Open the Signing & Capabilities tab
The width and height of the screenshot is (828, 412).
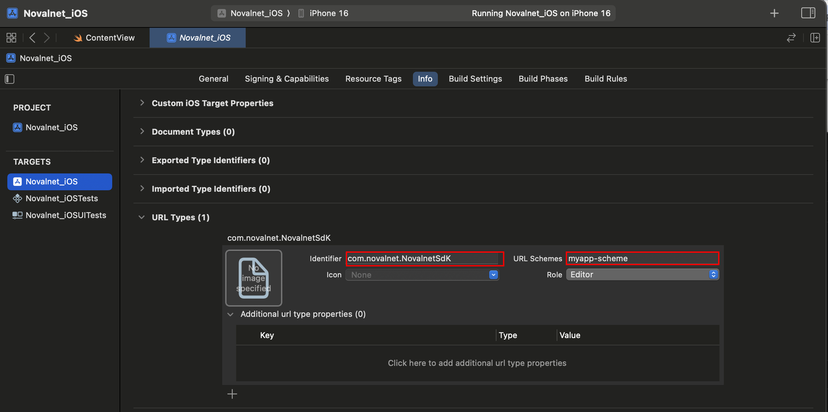coord(287,79)
